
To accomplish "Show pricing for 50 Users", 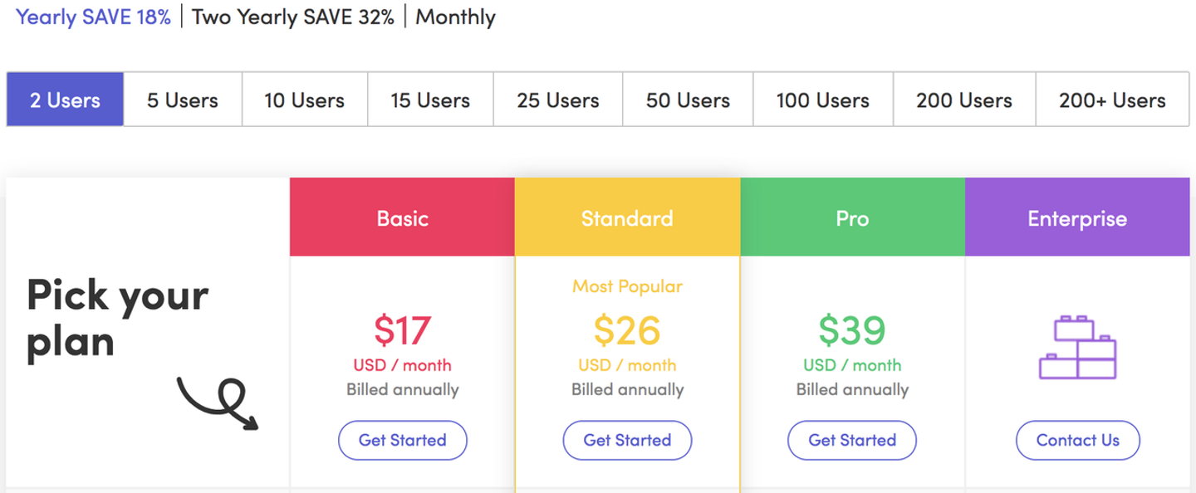I will point(688,100).
